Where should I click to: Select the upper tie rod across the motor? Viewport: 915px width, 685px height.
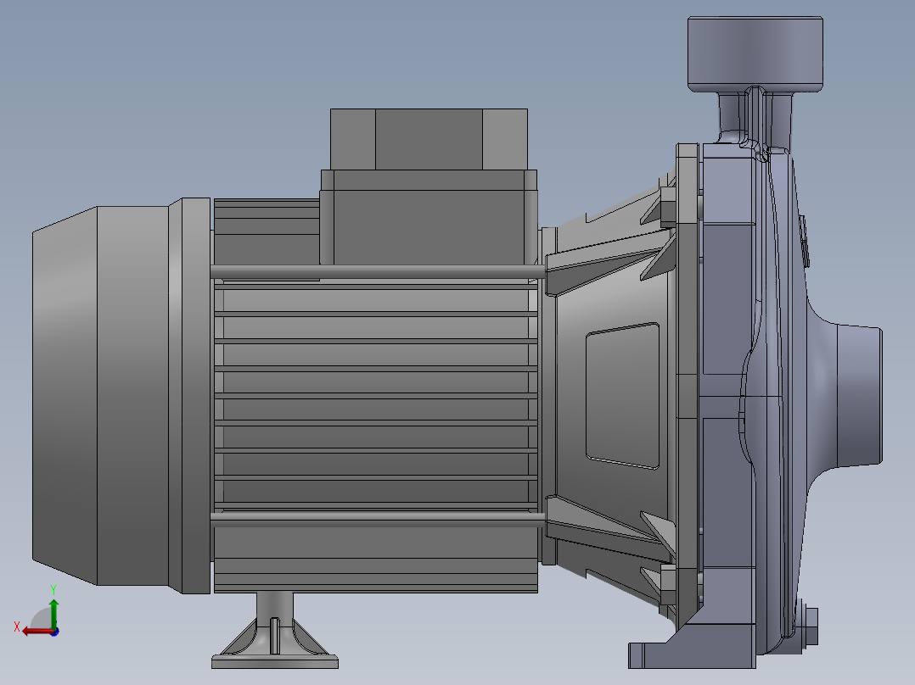tap(378, 271)
